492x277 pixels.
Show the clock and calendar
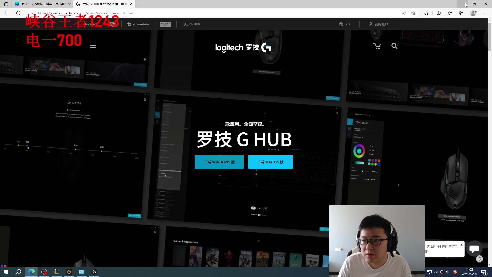(469, 272)
